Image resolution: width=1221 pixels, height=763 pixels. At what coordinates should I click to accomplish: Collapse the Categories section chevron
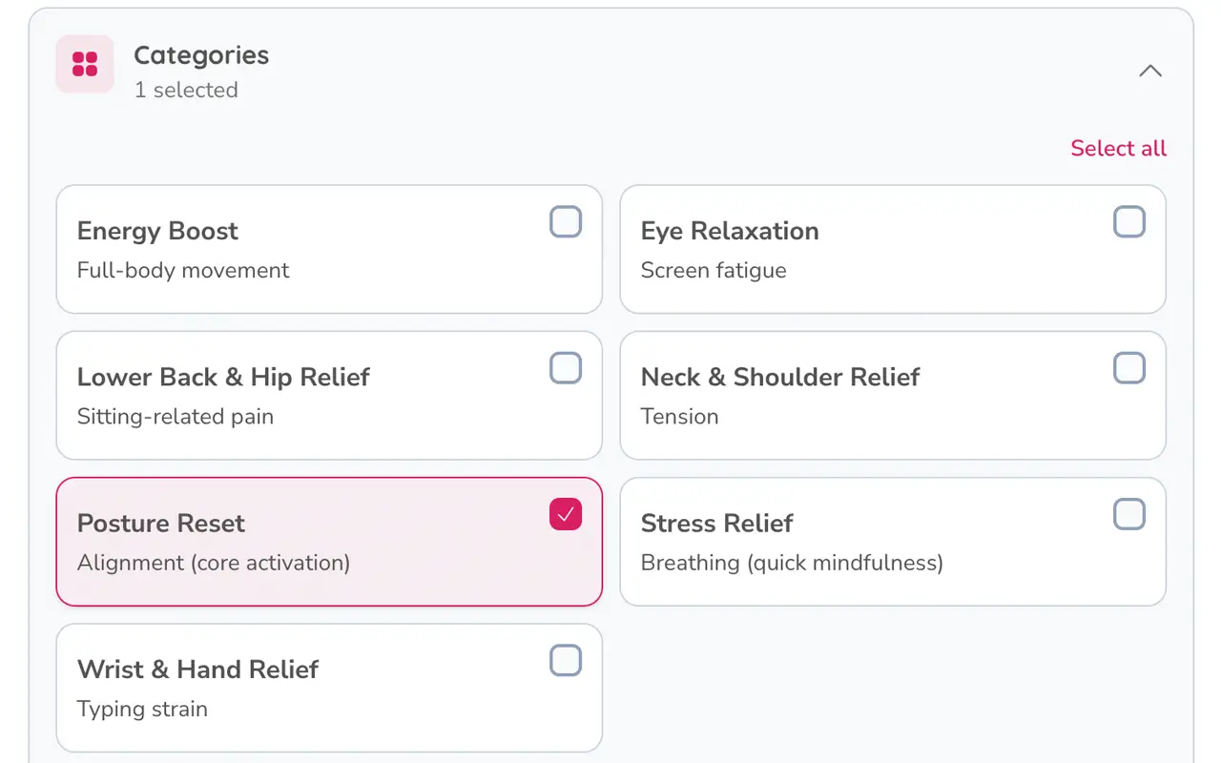[1150, 71]
